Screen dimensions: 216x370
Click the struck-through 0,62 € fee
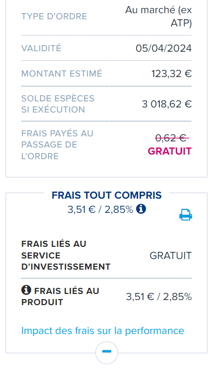pos(171,138)
